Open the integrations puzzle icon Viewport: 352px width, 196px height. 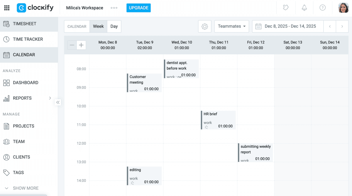[285, 8]
